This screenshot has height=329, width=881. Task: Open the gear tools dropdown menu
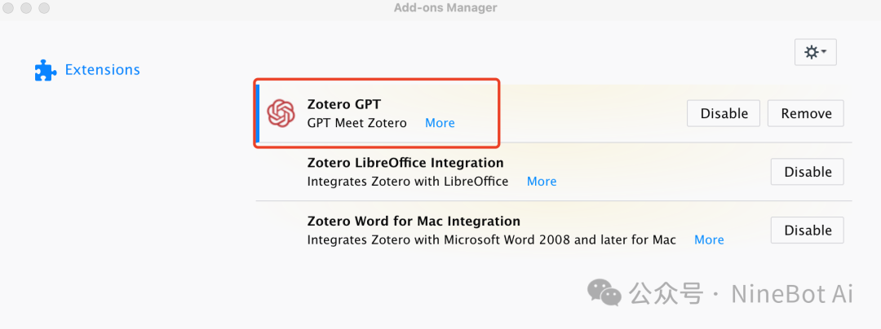[x=815, y=52]
